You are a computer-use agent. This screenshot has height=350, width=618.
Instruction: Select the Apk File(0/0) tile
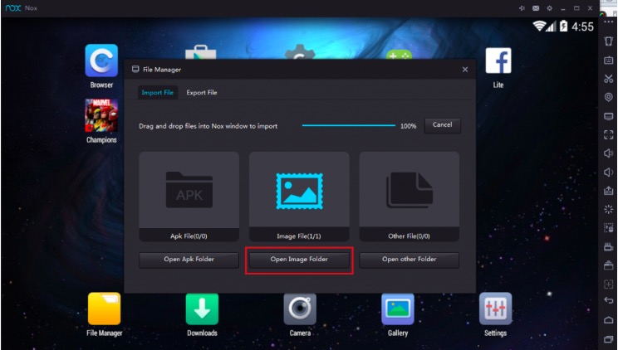(189, 197)
